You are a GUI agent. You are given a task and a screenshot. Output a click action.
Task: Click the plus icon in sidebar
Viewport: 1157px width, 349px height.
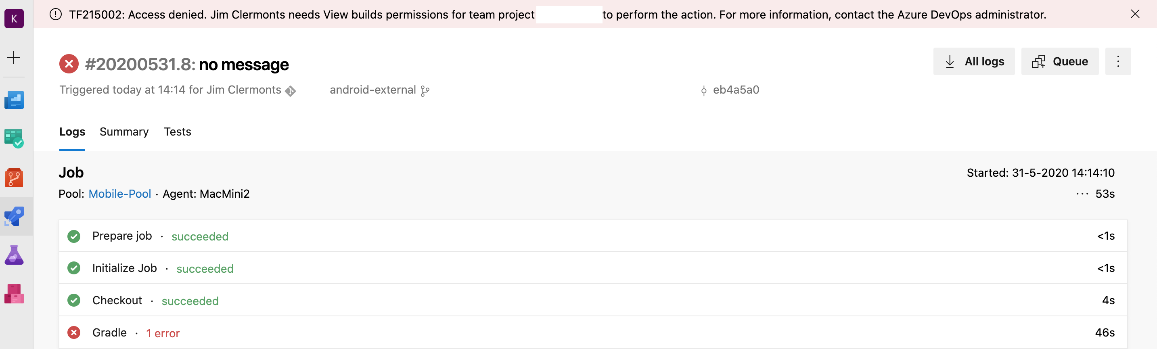[x=14, y=57]
